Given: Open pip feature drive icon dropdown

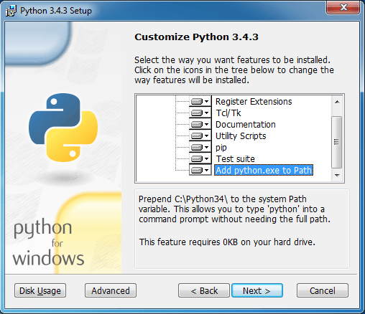Looking at the screenshot, I should click(200, 147).
